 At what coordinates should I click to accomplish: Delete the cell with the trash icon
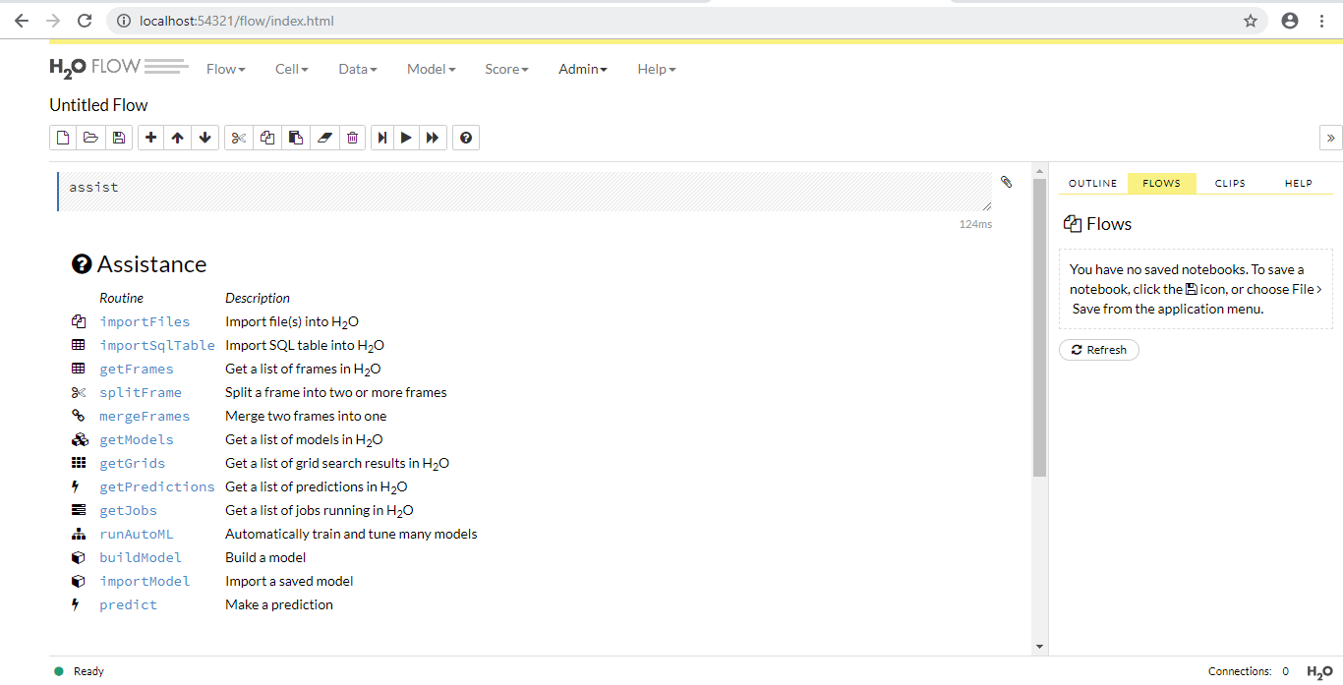coord(352,138)
